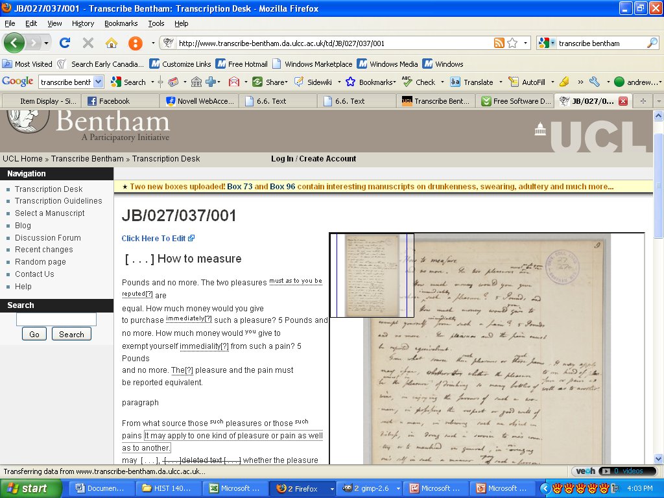664x498 pixels.
Task: Click the browser Back arrow button
Action: coord(14,43)
